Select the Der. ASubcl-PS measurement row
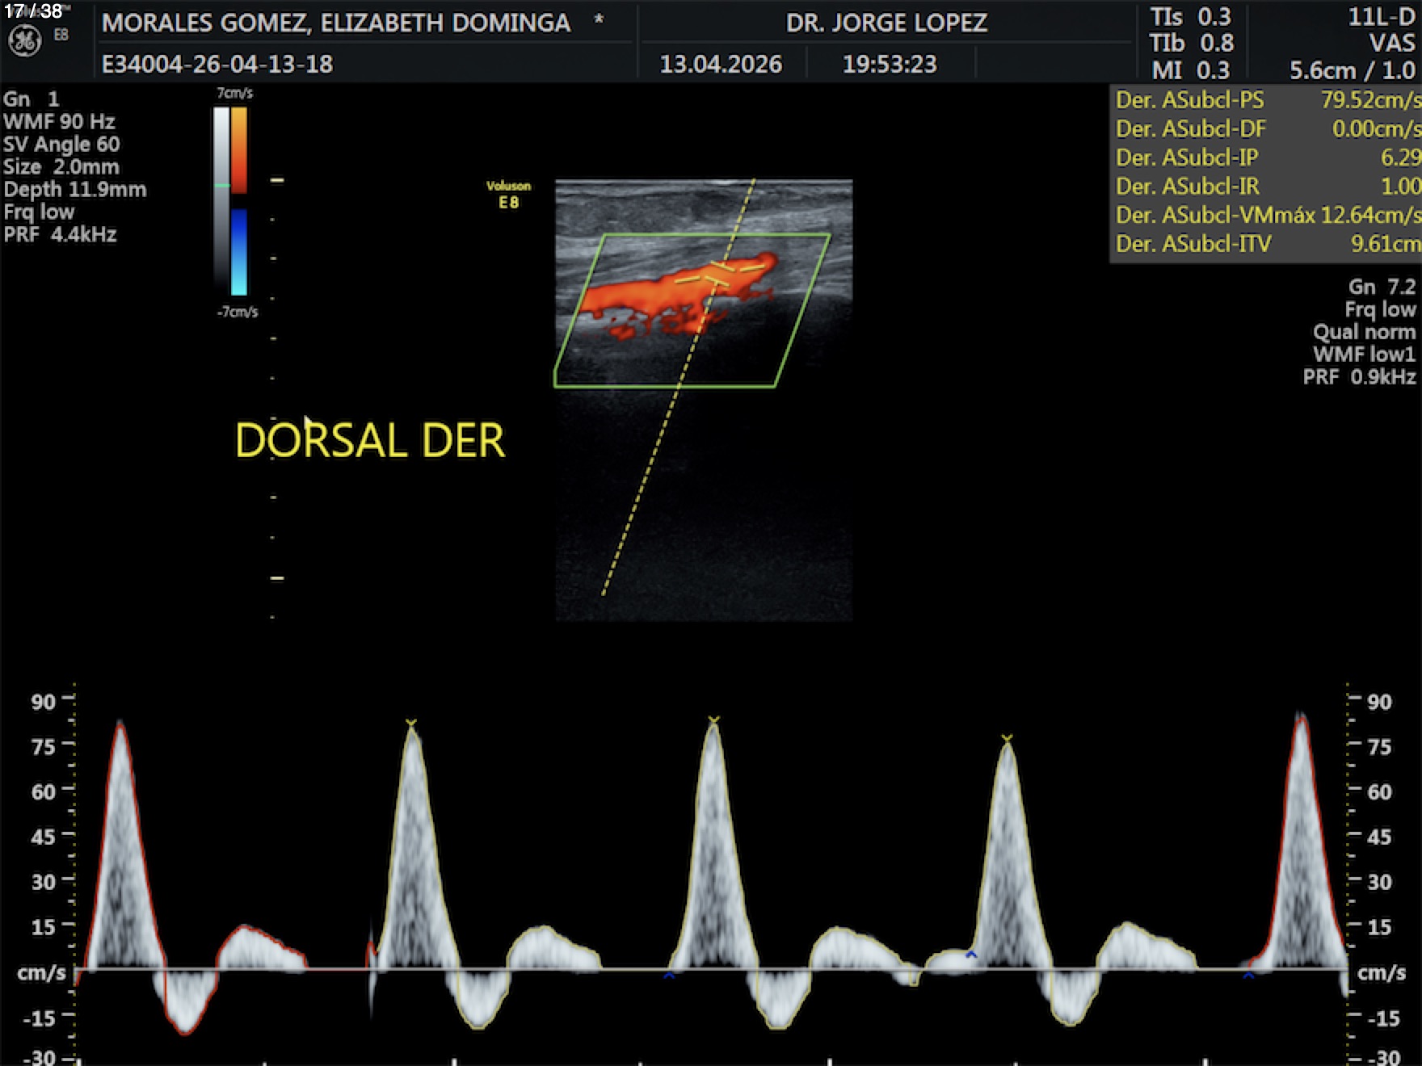 pos(1265,100)
